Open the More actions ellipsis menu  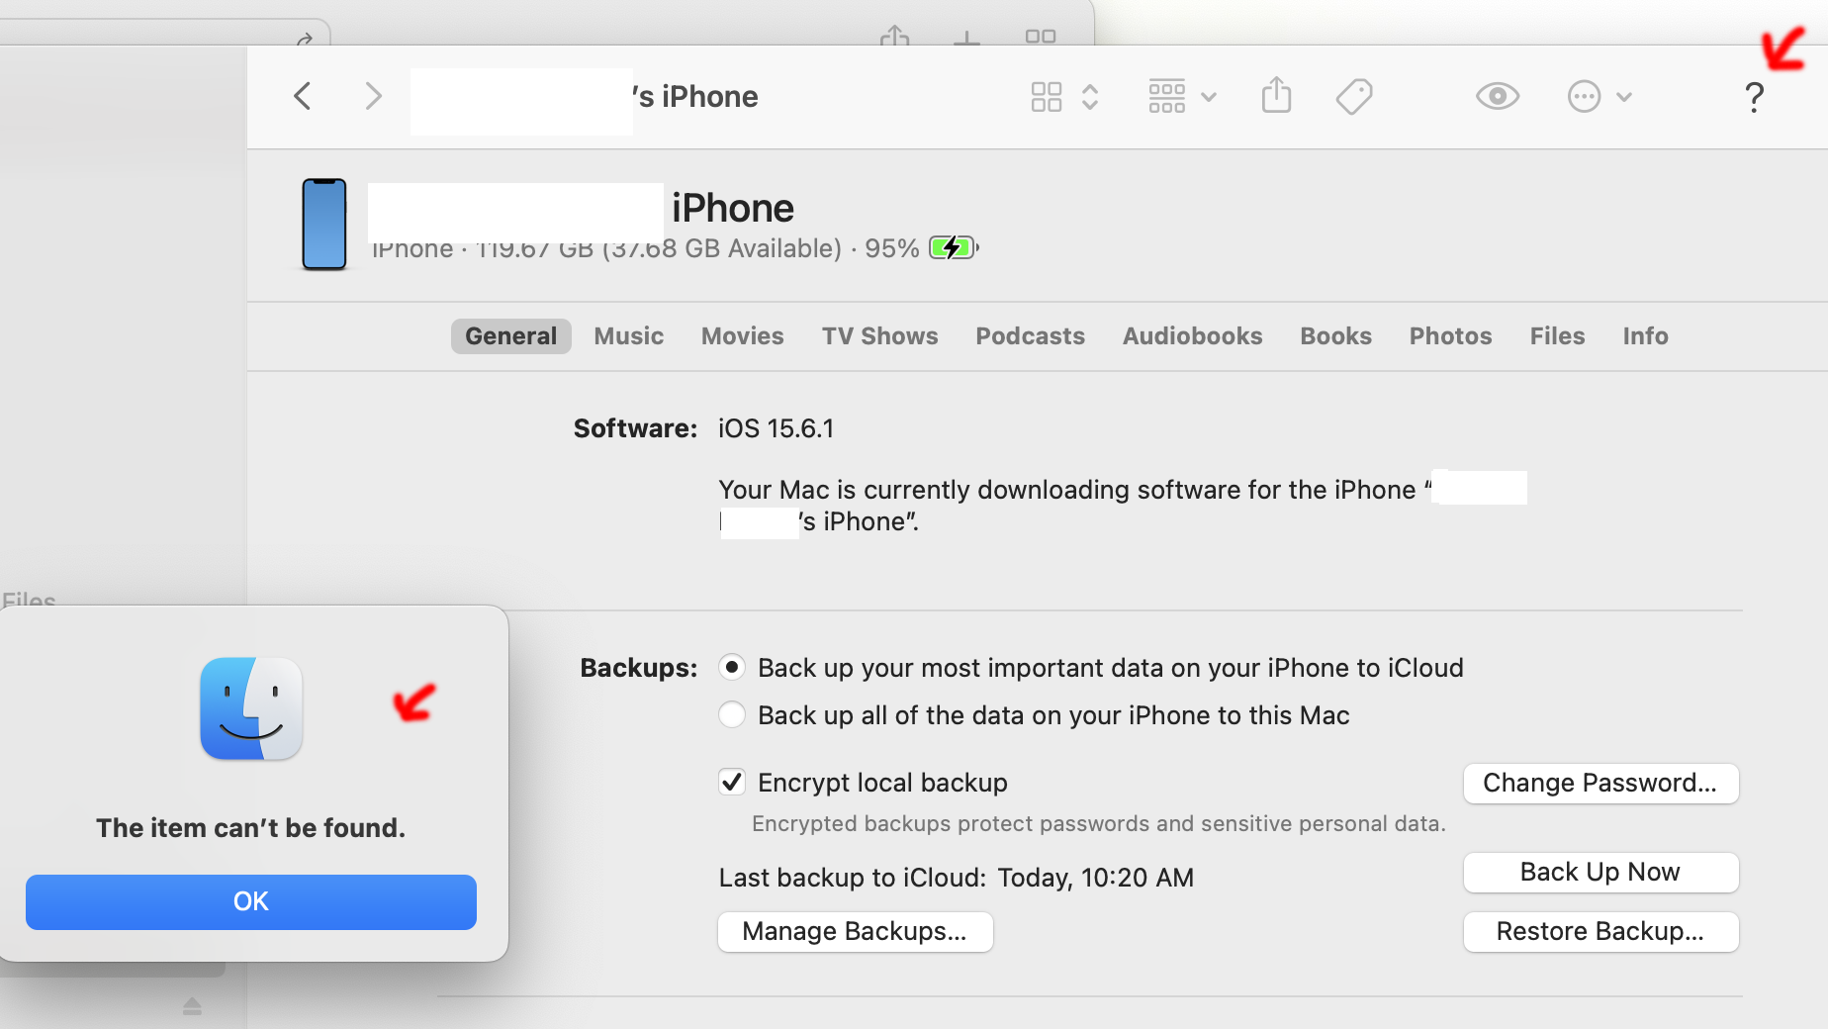1599,97
